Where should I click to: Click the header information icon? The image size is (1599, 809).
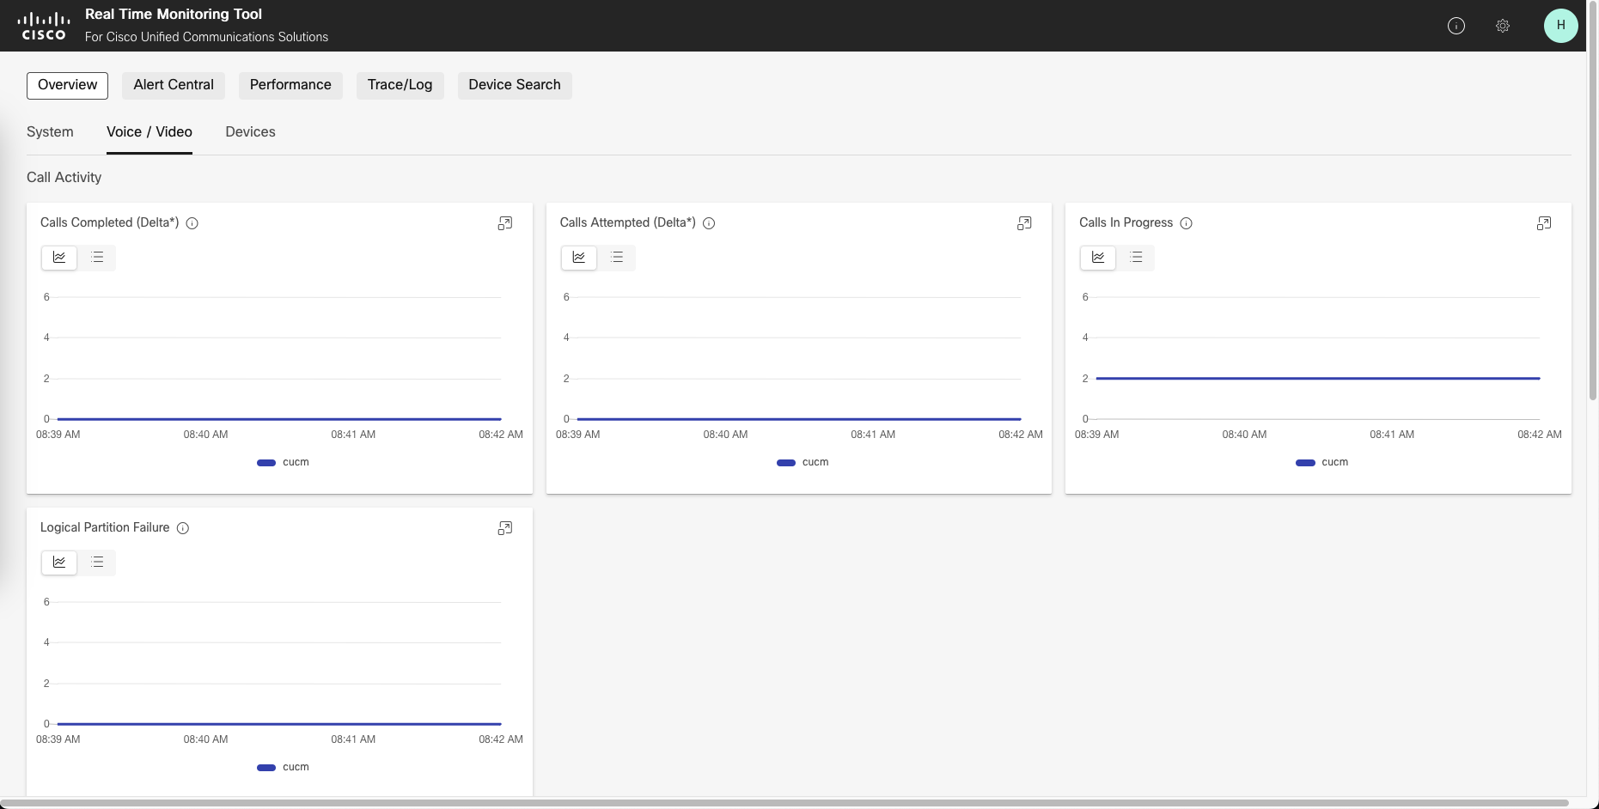coord(1456,26)
